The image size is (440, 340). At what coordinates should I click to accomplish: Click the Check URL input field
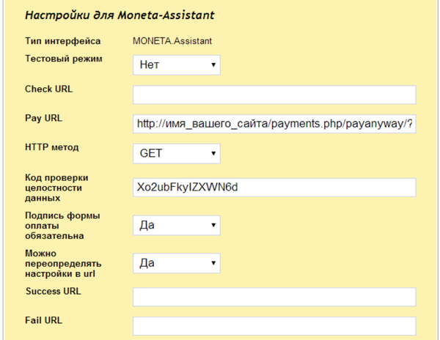coord(274,95)
